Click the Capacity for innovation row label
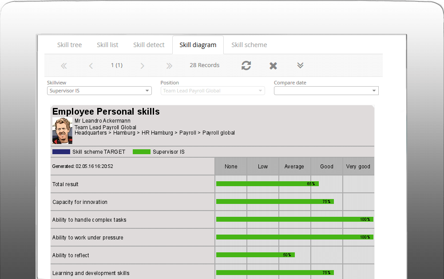The width and height of the screenshot is (444, 279). [80, 202]
